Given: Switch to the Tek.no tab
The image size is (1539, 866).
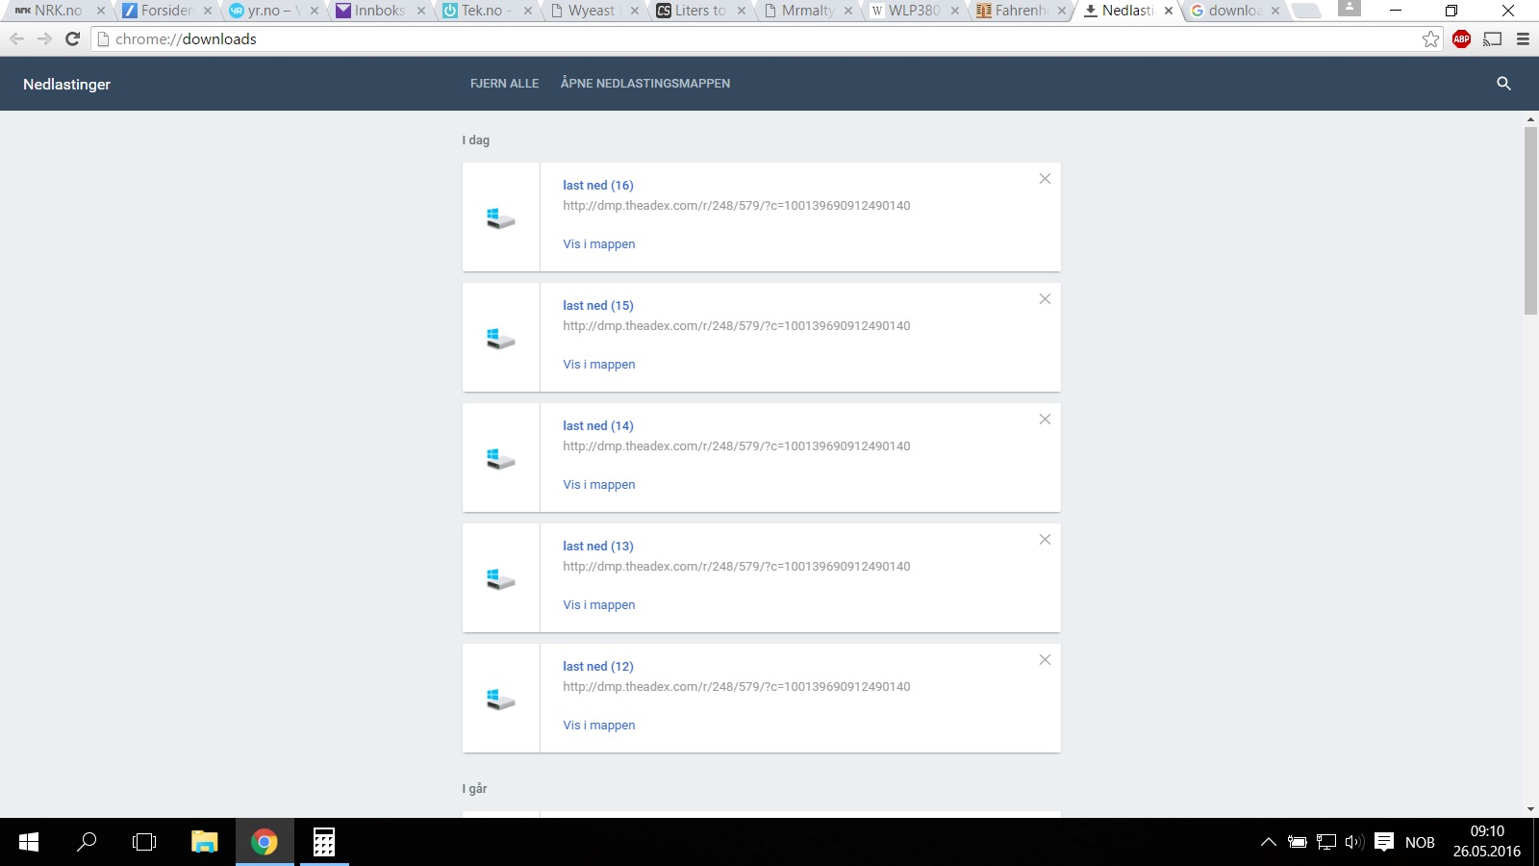Looking at the screenshot, I should click(x=486, y=11).
